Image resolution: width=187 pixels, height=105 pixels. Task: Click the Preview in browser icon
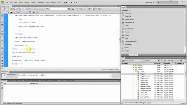[x=73, y=9]
